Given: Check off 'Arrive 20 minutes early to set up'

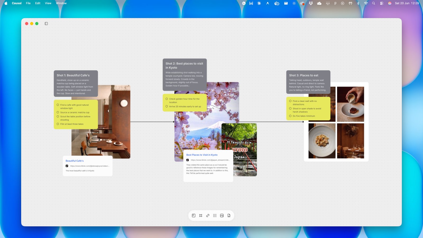Looking at the screenshot, I should coord(167,106).
